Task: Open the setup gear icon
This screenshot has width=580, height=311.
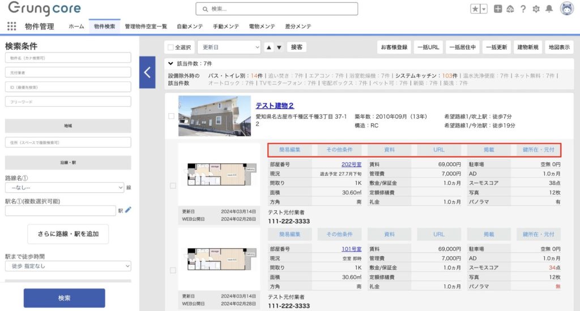Action: (536, 9)
